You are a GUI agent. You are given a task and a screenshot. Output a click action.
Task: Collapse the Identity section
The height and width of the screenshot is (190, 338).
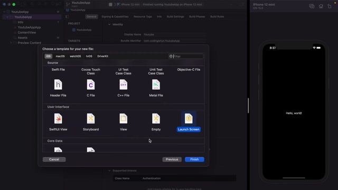pyautogui.click(x=109, y=24)
